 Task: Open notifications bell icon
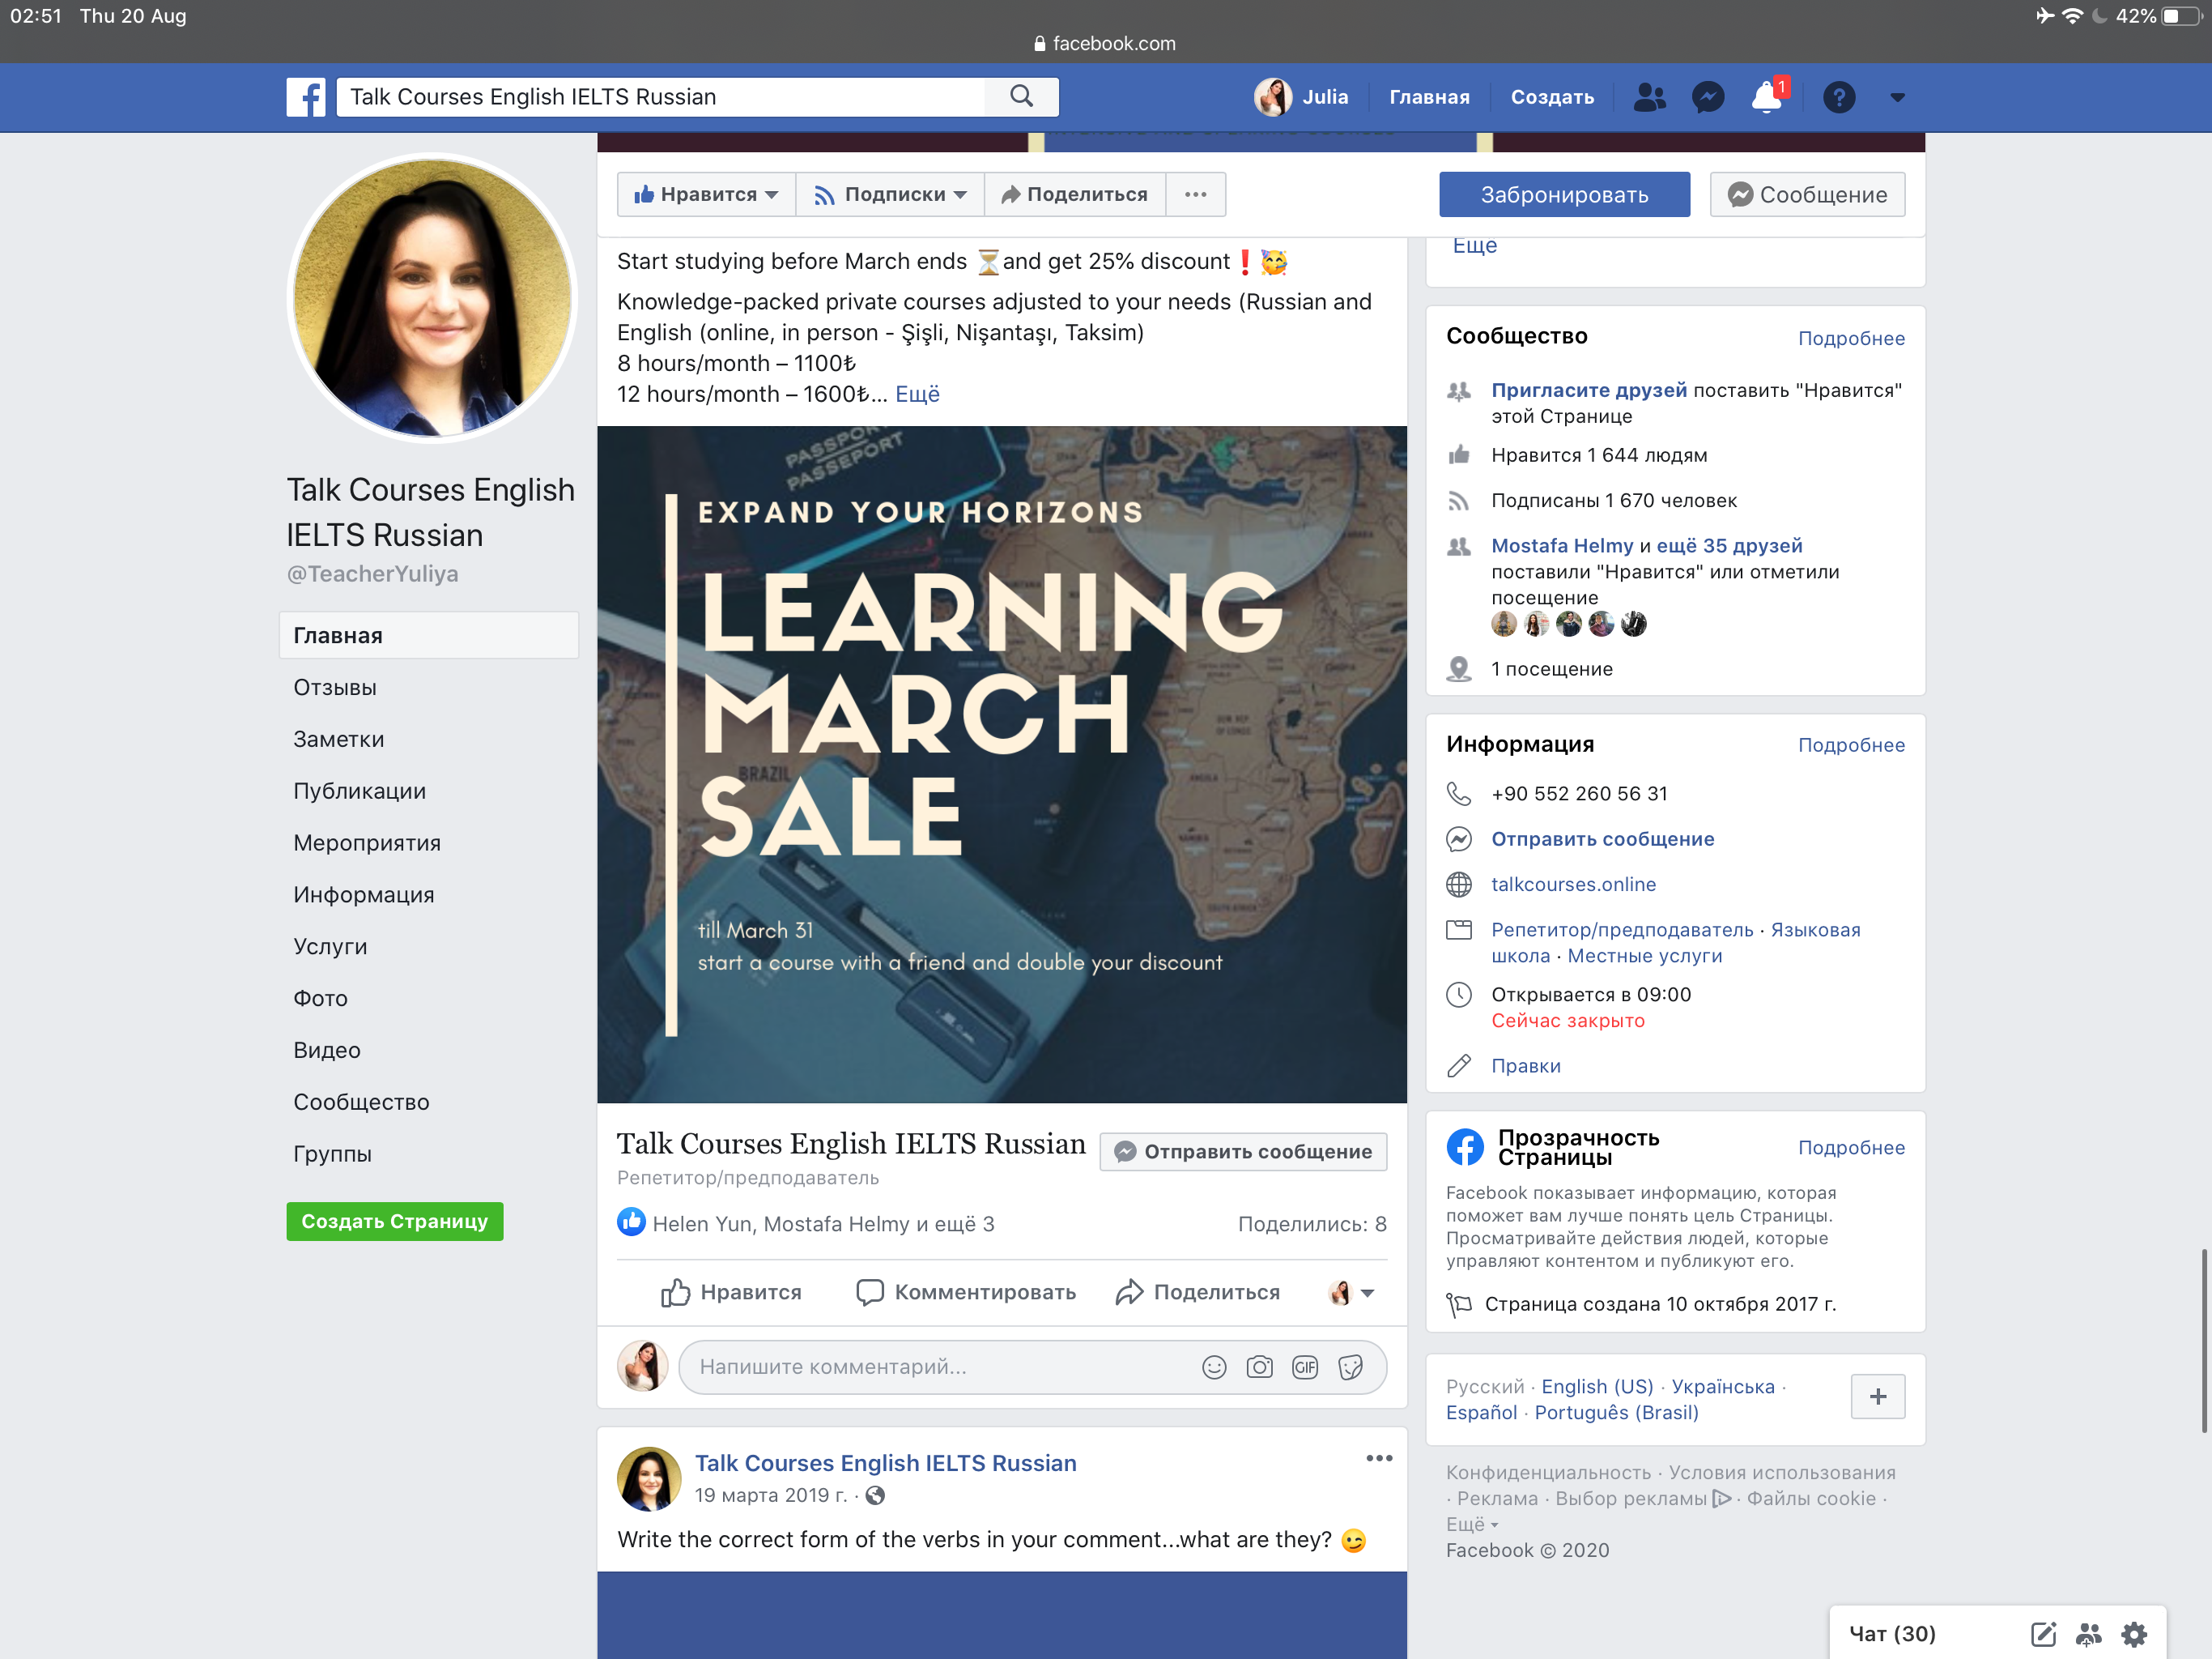(x=1767, y=97)
